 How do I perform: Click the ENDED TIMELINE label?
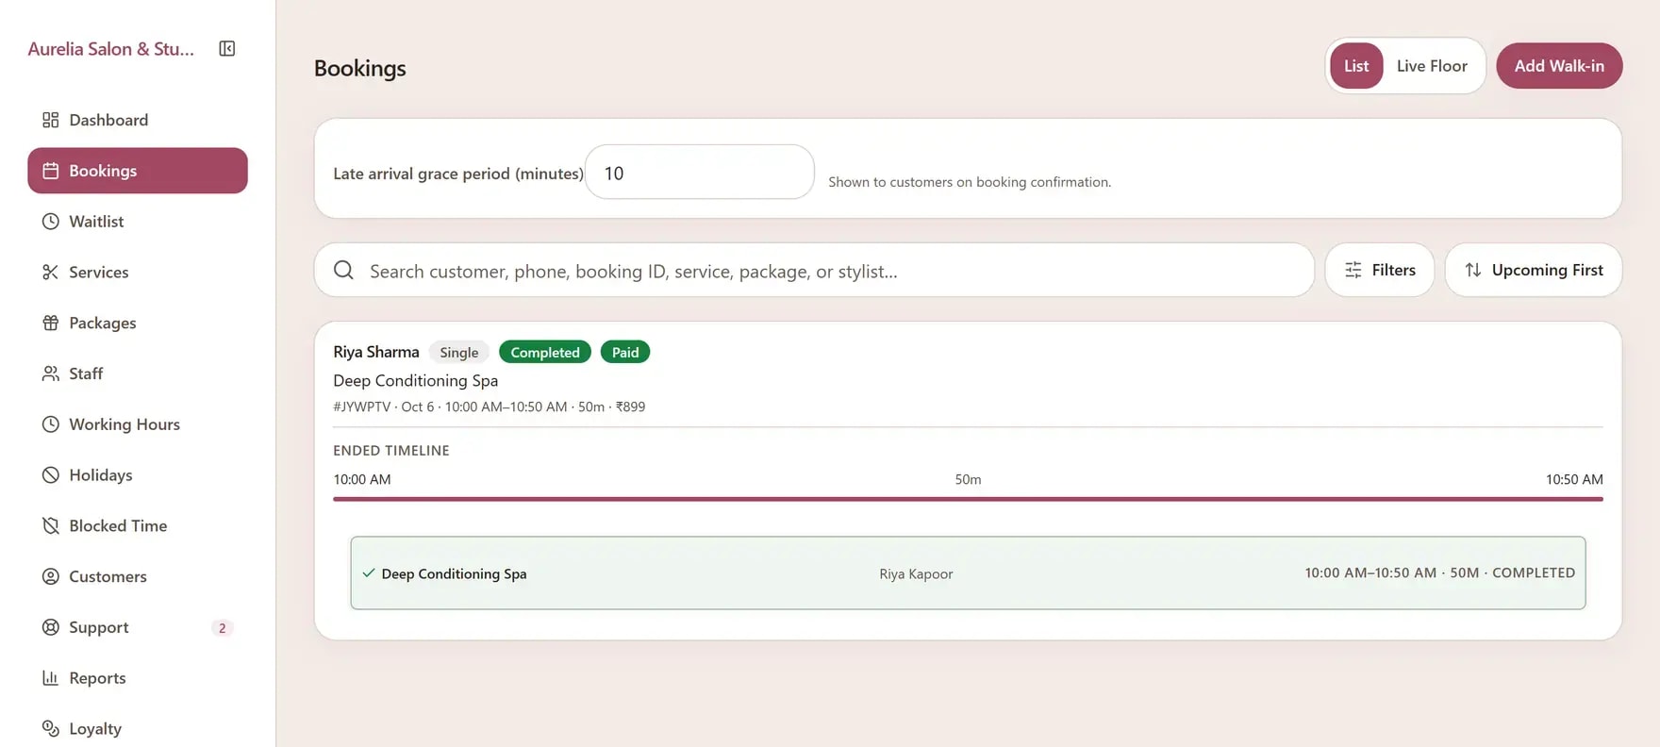click(x=391, y=451)
